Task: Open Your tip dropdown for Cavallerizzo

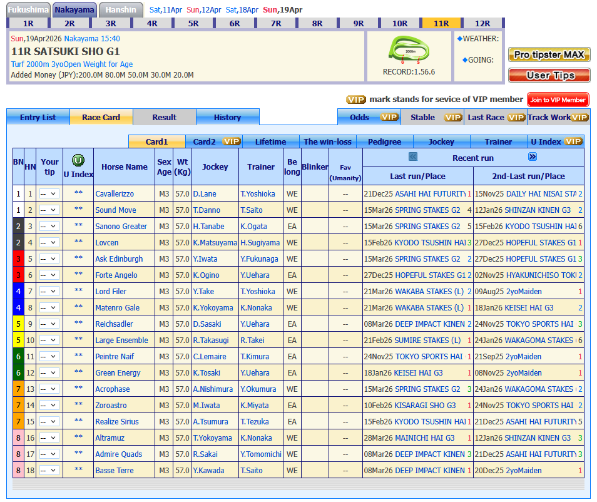Action: 49,194
